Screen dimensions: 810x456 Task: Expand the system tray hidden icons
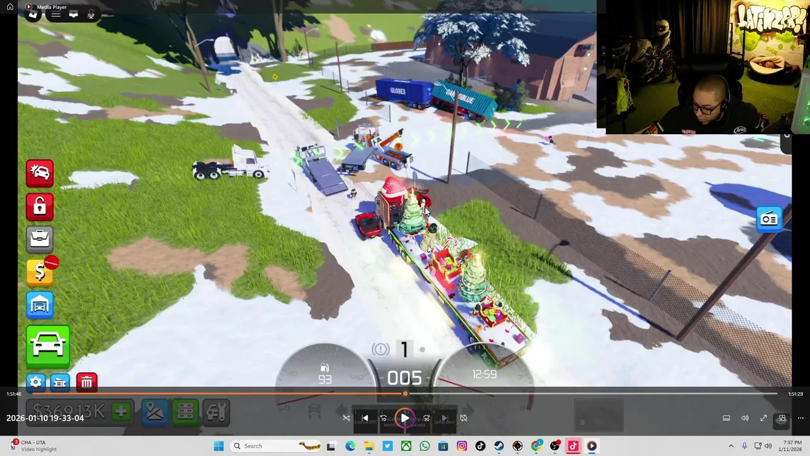[x=731, y=446]
